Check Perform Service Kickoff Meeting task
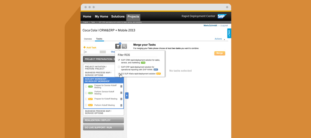 86,93
